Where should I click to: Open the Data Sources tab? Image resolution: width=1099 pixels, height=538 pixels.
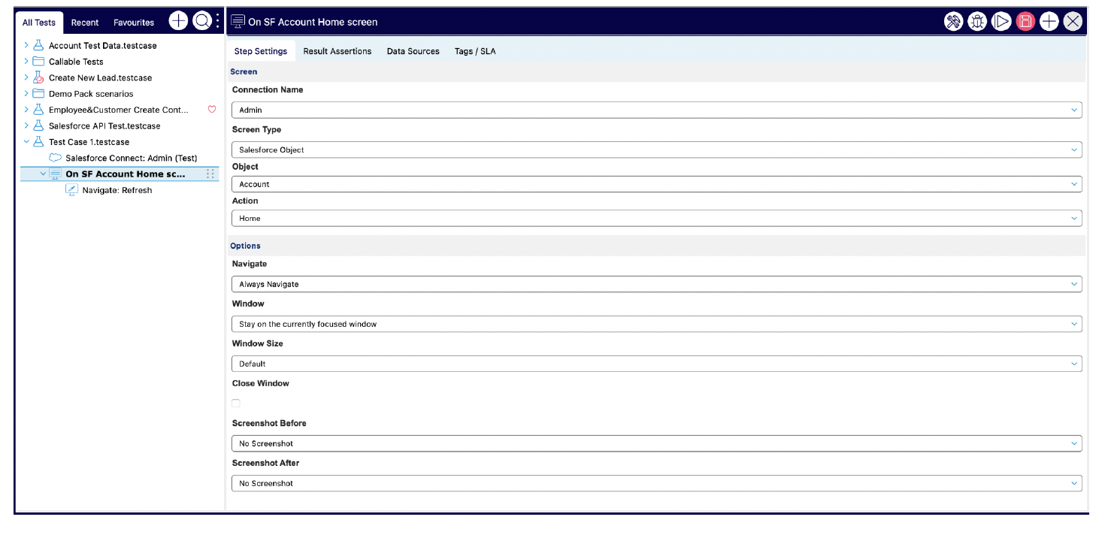413,51
